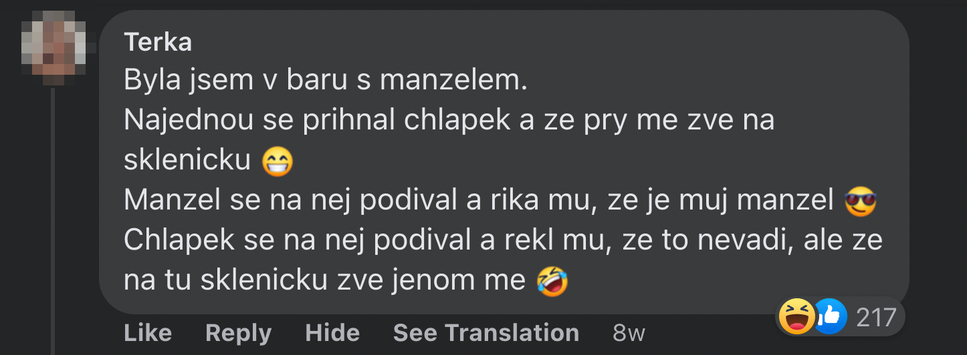Image resolution: width=967 pixels, height=355 pixels.
Task: Open the 217 reactions count
Action: (x=875, y=317)
